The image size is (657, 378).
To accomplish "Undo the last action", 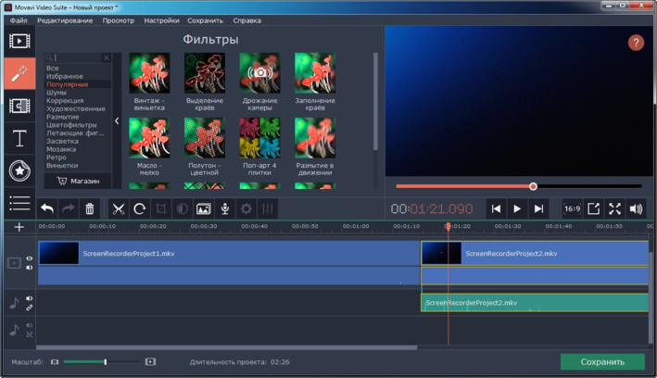I will click(47, 208).
